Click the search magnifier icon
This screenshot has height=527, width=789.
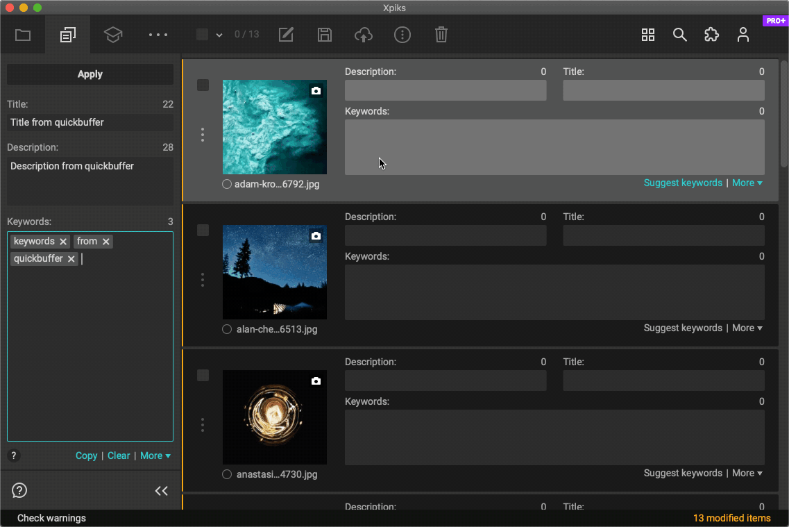click(x=679, y=34)
